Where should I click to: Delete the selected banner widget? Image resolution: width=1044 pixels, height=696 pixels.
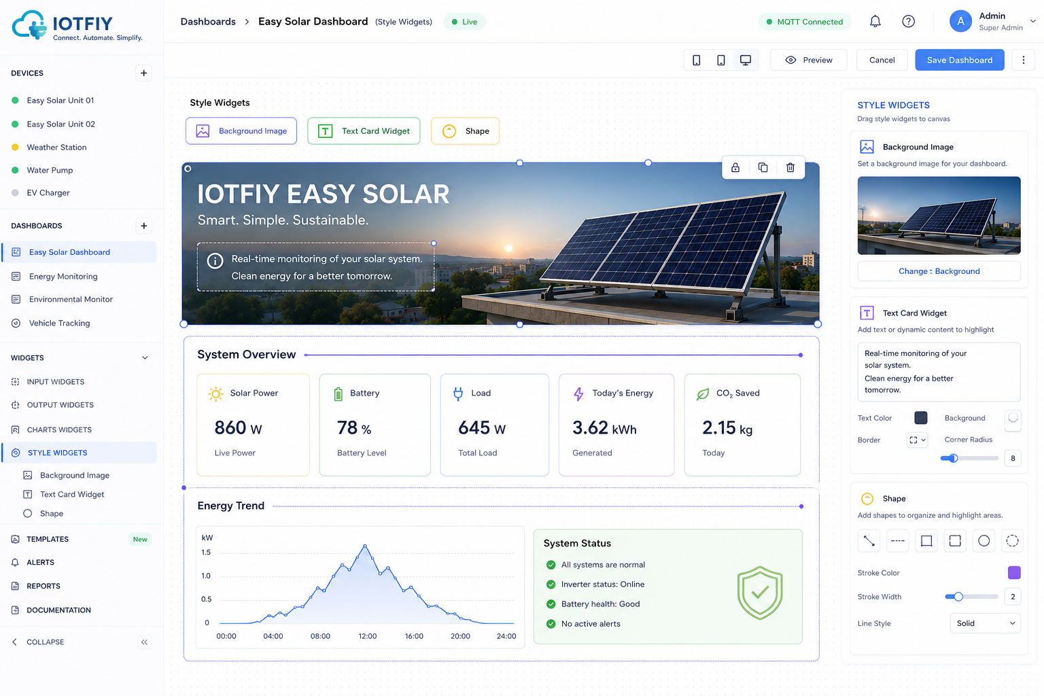790,168
